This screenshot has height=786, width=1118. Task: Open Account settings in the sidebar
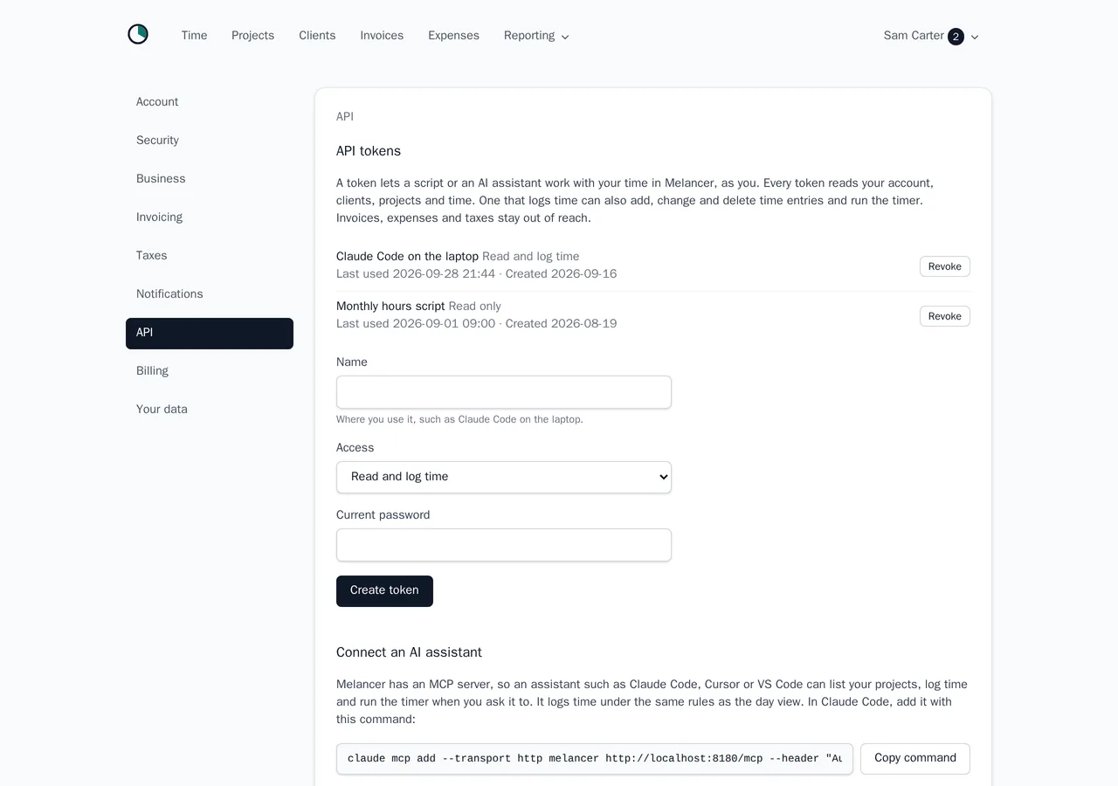click(x=210, y=102)
